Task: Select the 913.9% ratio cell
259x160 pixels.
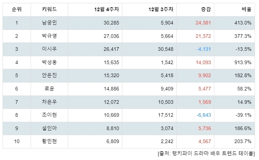Action: tap(243, 62)
